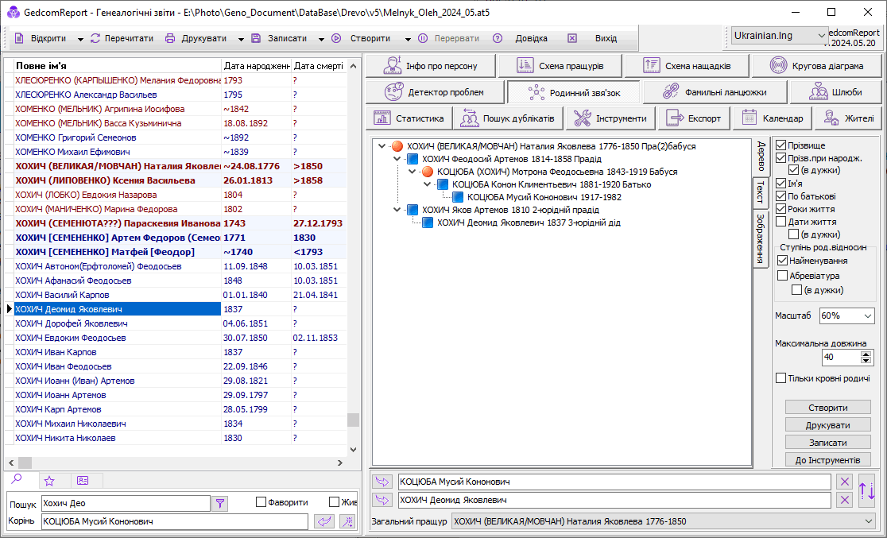Open the favorites star tab
887x538 pixels.
pos(49,481)
